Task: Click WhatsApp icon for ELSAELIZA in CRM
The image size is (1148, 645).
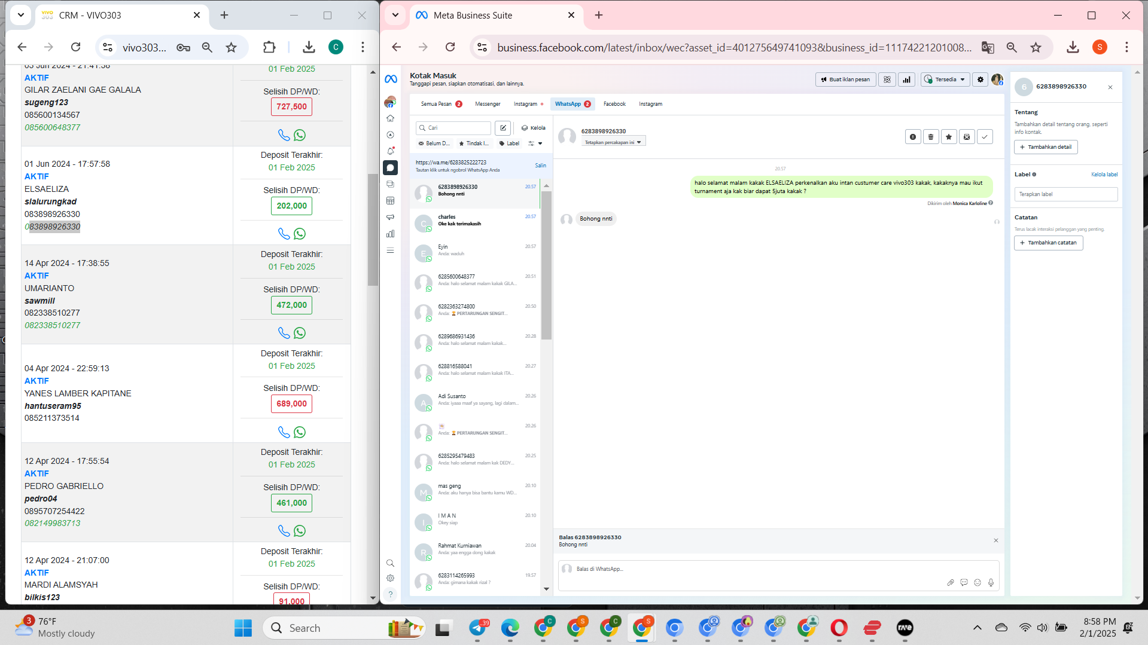Action: pos(300,234)
